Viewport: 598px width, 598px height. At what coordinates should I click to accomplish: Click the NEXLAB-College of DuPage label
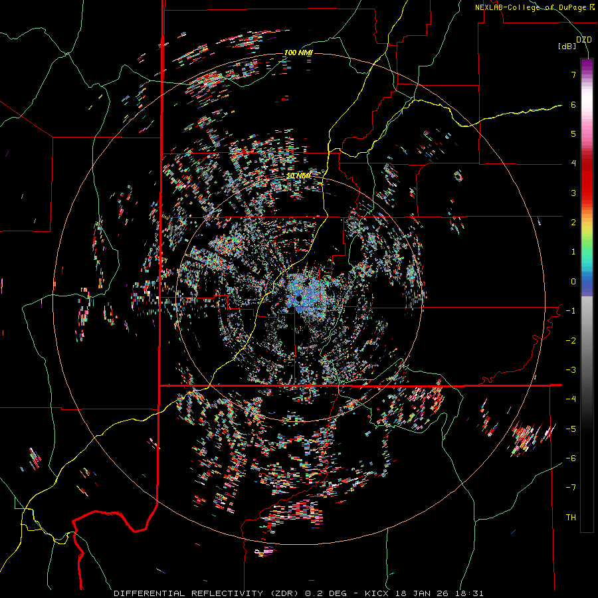(x=532, y=7)
